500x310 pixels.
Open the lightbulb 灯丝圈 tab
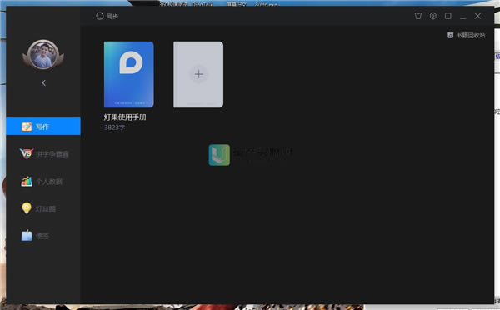(38, 208)
